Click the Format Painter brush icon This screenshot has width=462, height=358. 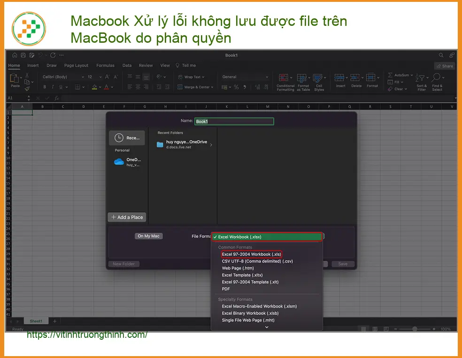27,88
